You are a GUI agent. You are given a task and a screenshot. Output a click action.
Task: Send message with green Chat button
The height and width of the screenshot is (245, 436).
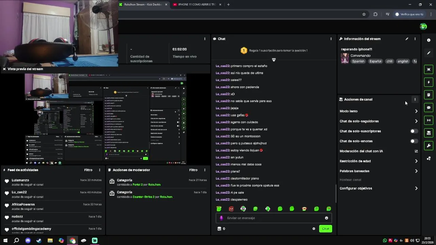click(325, 229)
